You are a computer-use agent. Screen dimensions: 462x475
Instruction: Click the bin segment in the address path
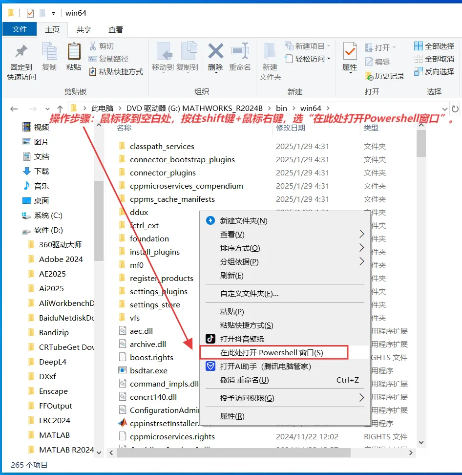click(x=281, y=108)
